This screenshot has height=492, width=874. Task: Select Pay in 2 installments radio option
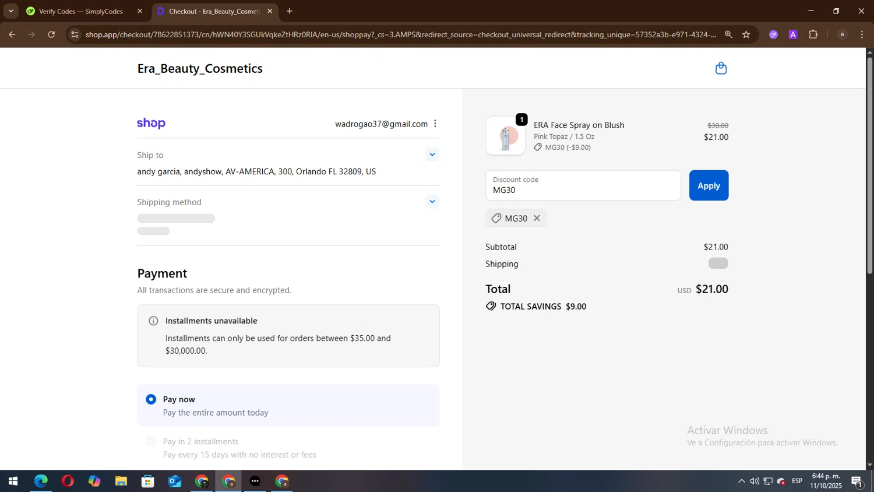151,441
